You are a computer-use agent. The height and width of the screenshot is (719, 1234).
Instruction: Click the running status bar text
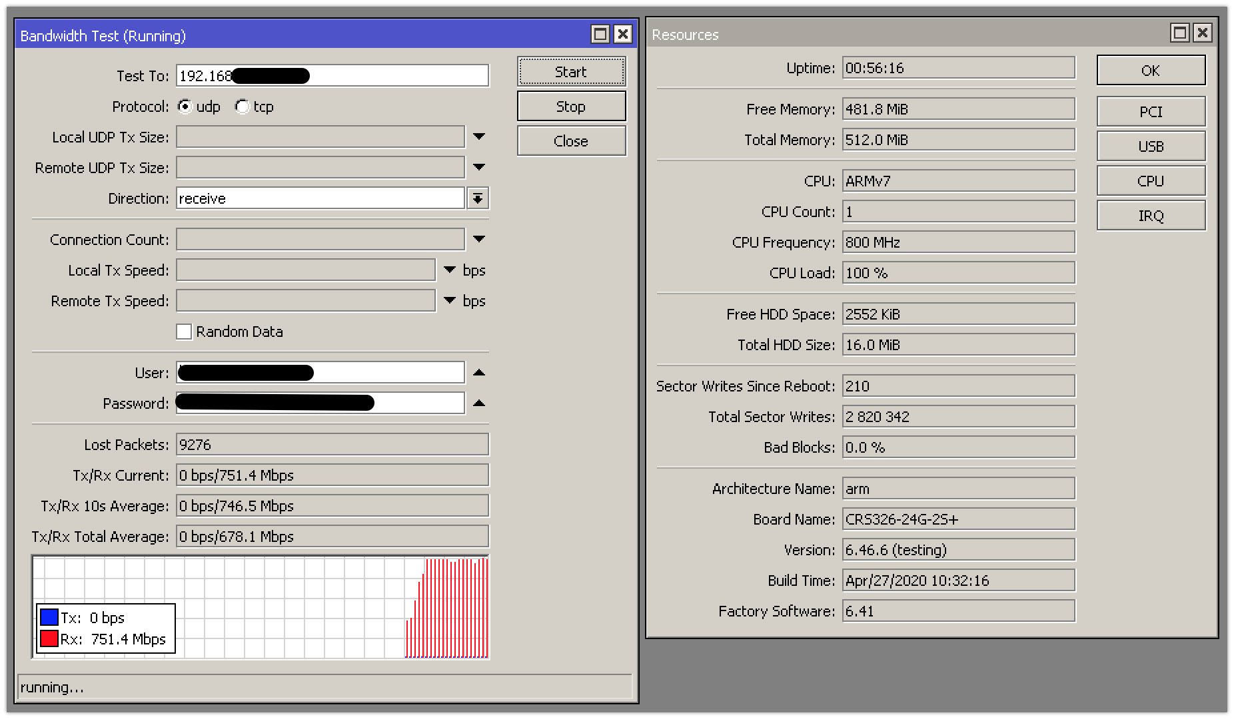click(x=52, y=688)
